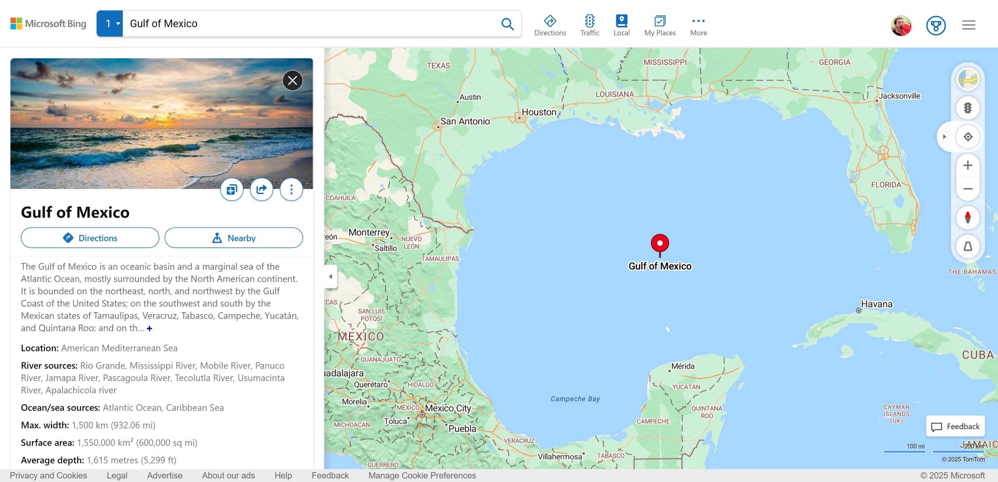Click the Nearby button for Gulf of Mexico

tap(234, 237)
